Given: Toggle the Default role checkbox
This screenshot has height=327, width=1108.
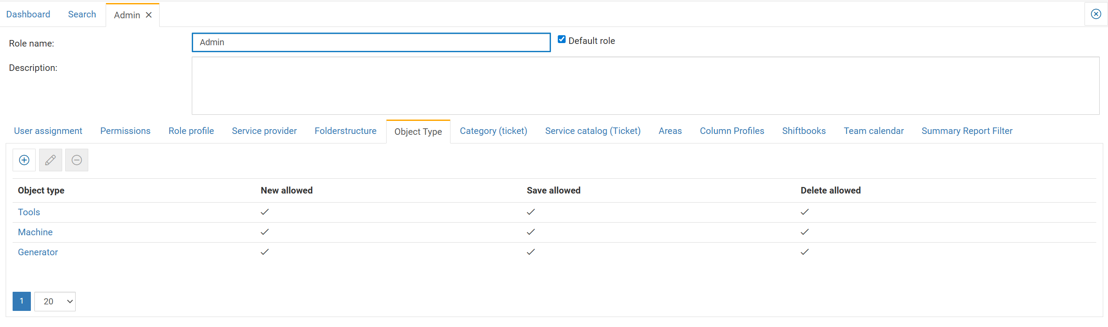Looking at the screenshot, I should point(562,40).
